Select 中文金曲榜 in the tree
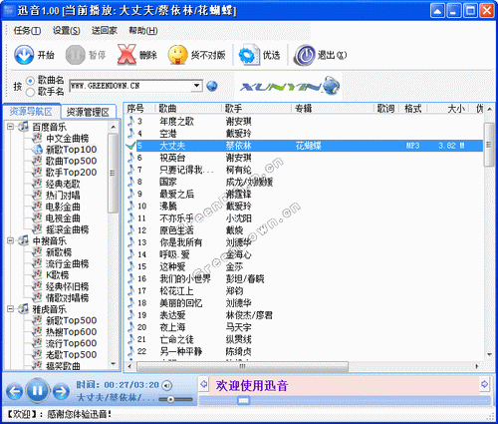Image resolution: width=498 pixels, height=424 pixels. point(67,138)
